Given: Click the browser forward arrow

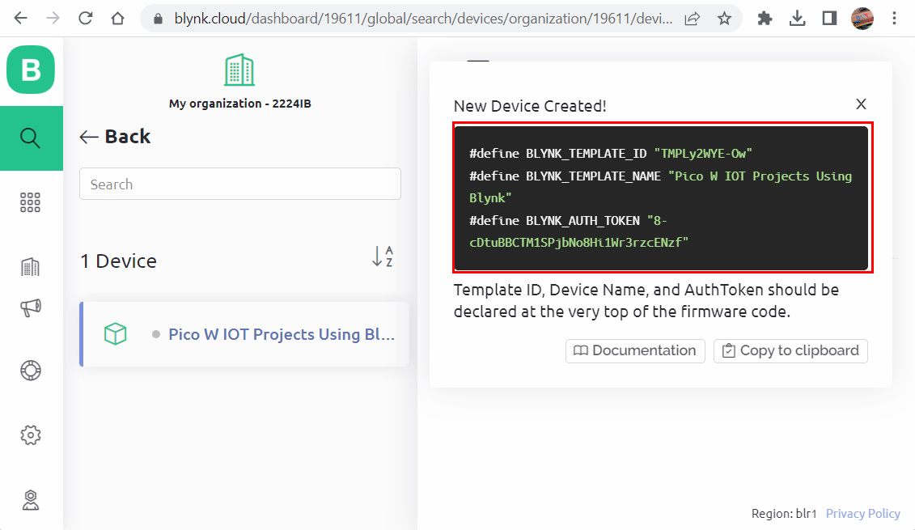Looking at the screenshot, I should pos(53,19).
